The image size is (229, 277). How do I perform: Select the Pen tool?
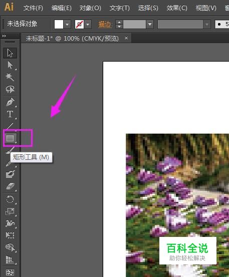pyautogui.click(x=10, y=102)
